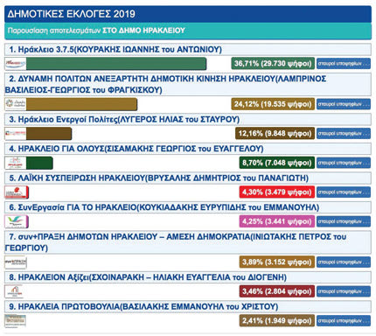Click heading 9. ΗΡΑΚΛΕΙΑ ΠΡΩΤΟΒΟΥΛΙΑ ΒΑΣΙΛΑΚΗΣ
Screen dimensions: 376x336
(188, 307)
